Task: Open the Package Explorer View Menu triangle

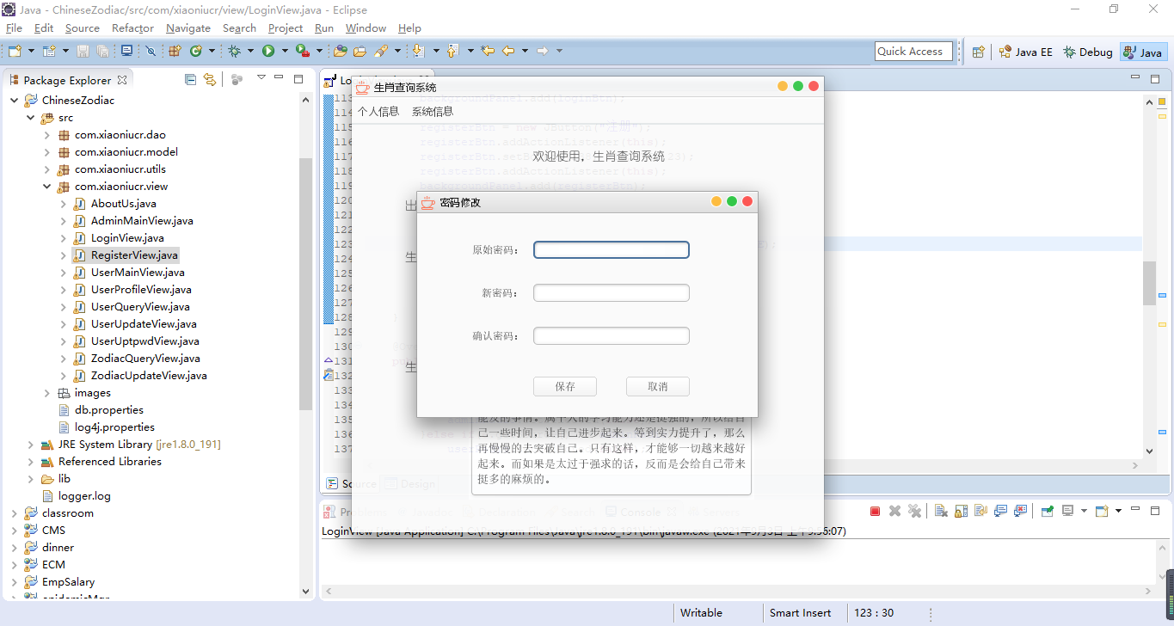Action: pos(261,78)
